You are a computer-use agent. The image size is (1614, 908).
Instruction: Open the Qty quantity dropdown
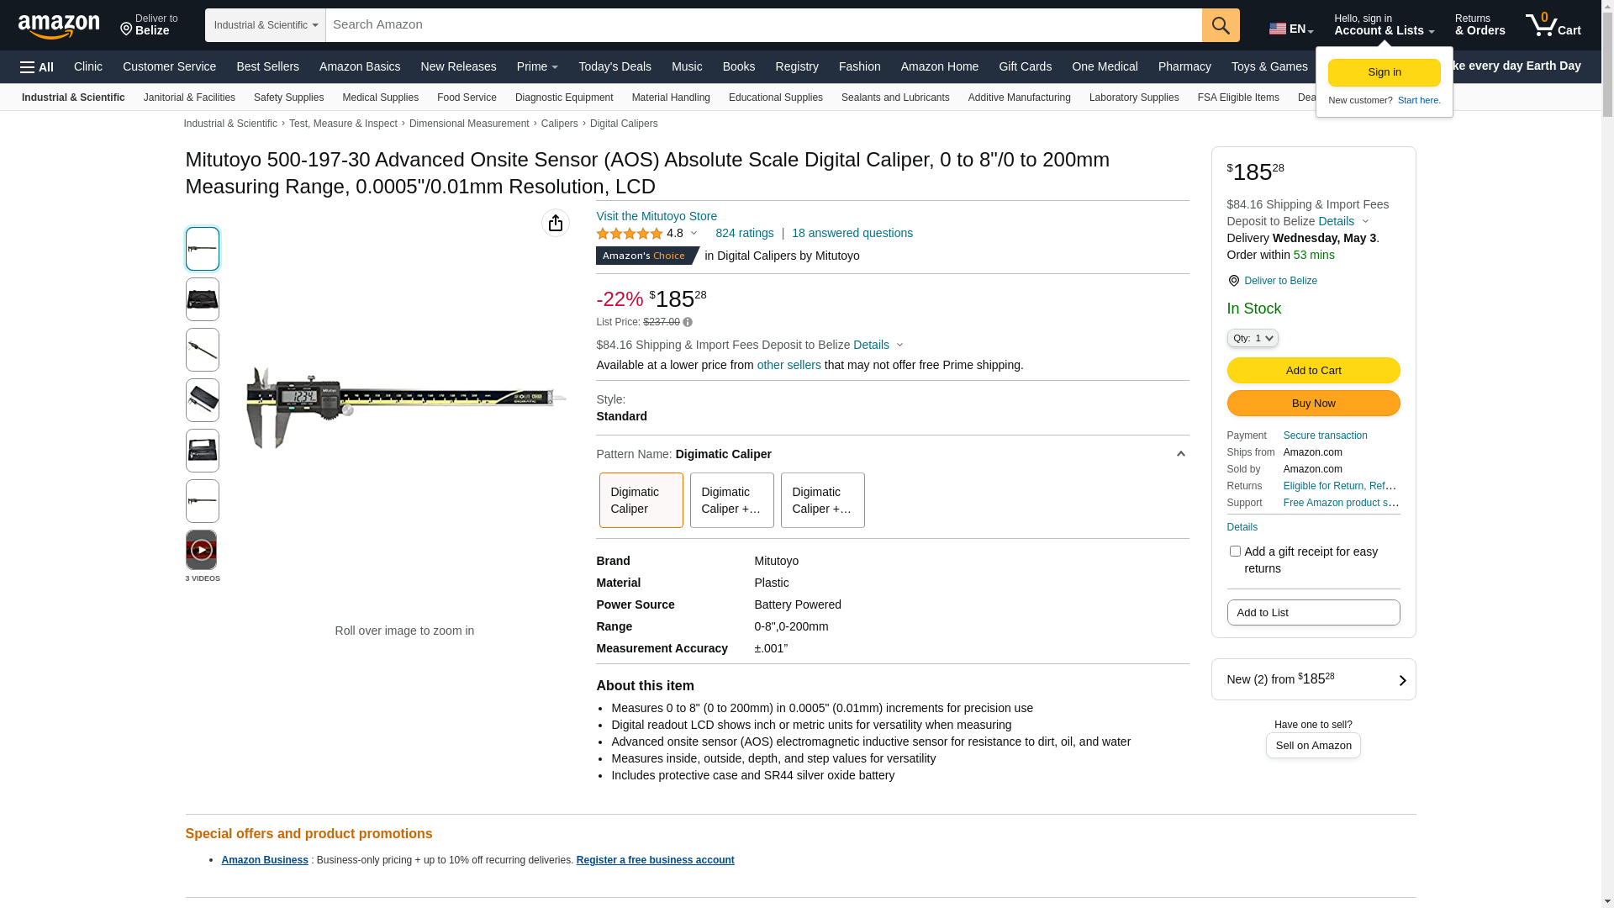(x=1252, y=338)
